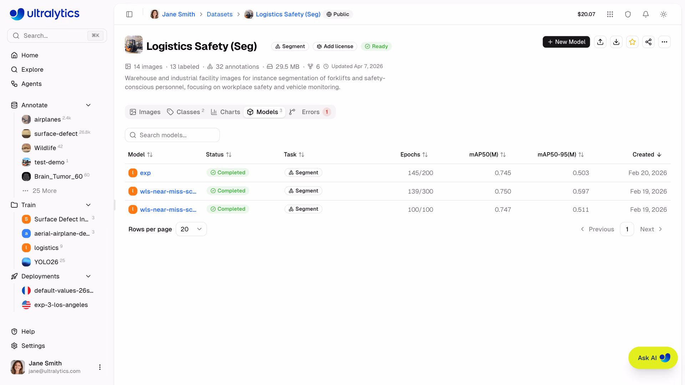This screenshot has width=685, height=385.
Task: Open Jane Smith account menu dots
Action: pos(100,367)
